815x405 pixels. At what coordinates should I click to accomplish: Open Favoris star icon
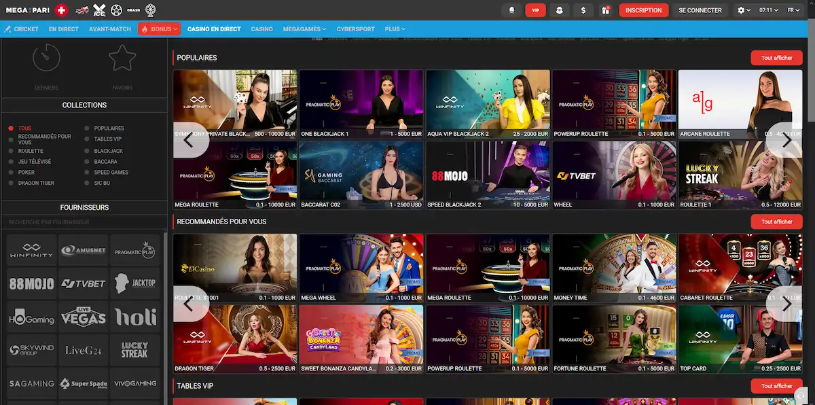pos(122,58)
